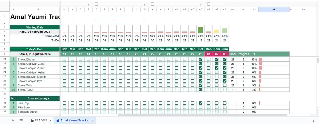Select row header 21

point(5,59)
